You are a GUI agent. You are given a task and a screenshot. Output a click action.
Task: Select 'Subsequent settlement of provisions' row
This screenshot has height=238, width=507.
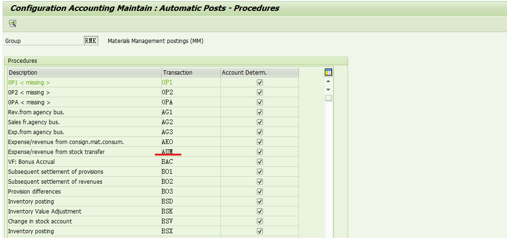coord(84,172)
